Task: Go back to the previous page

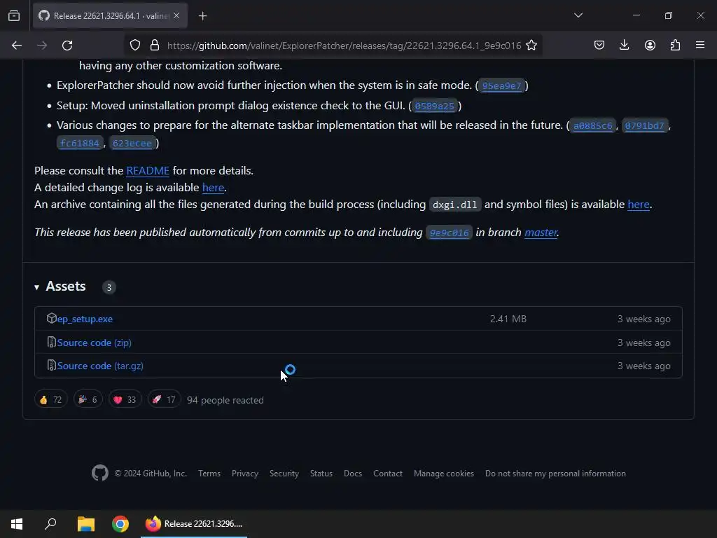Action: click(x=17, y=46)
